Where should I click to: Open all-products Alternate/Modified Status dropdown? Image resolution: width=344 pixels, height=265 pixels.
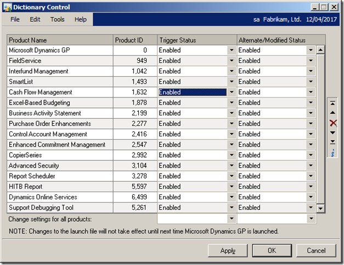click(x=311, y=218)
